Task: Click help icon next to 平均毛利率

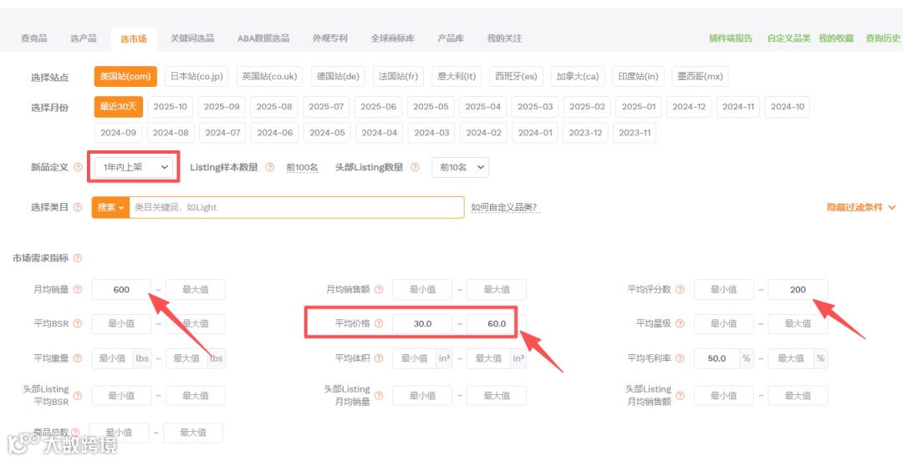Action: click(x=680, y=358)
